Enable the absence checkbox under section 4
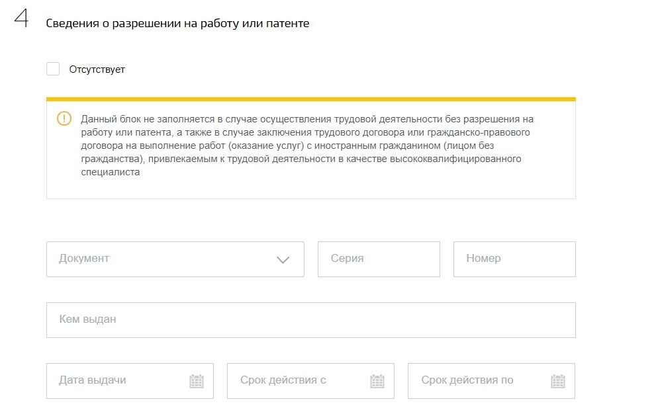This screenshot has height=420, width=656. coord(53,68)
